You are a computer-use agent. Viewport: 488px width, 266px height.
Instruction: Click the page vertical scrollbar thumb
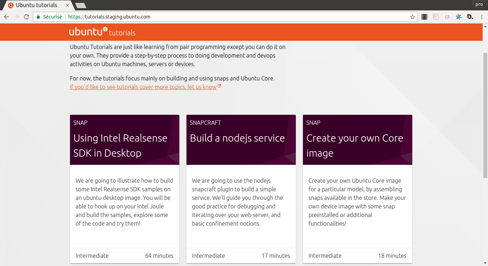pos(485,114)
